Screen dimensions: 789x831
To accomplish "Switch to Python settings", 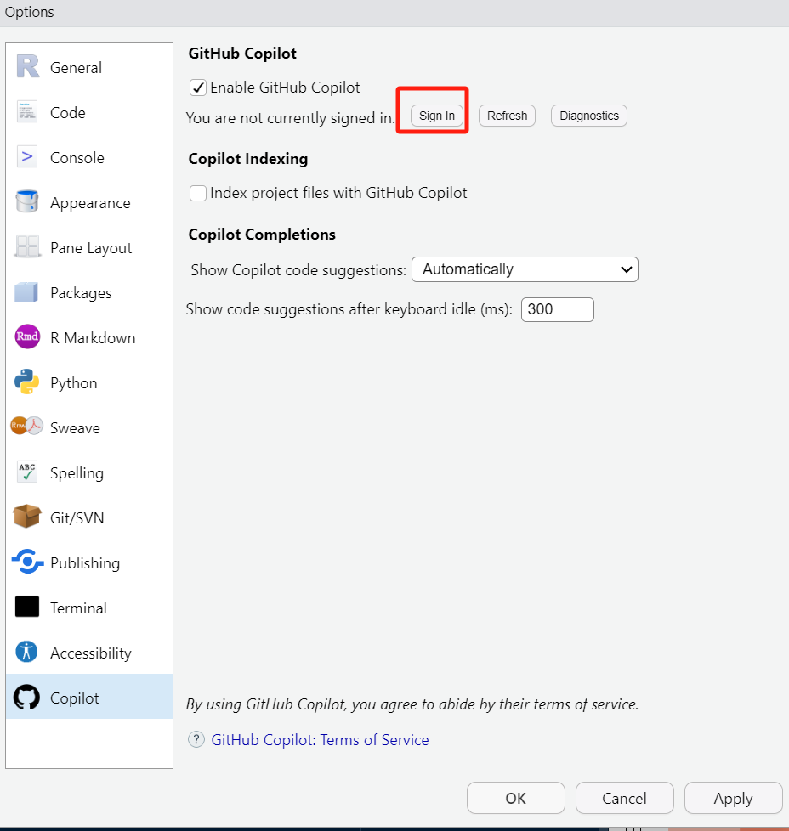I will click(x=89, y=382).
